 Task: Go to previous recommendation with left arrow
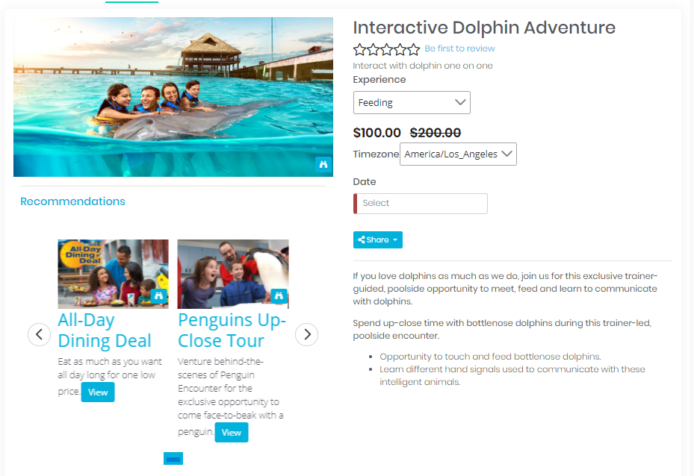[x=39, y=334]
